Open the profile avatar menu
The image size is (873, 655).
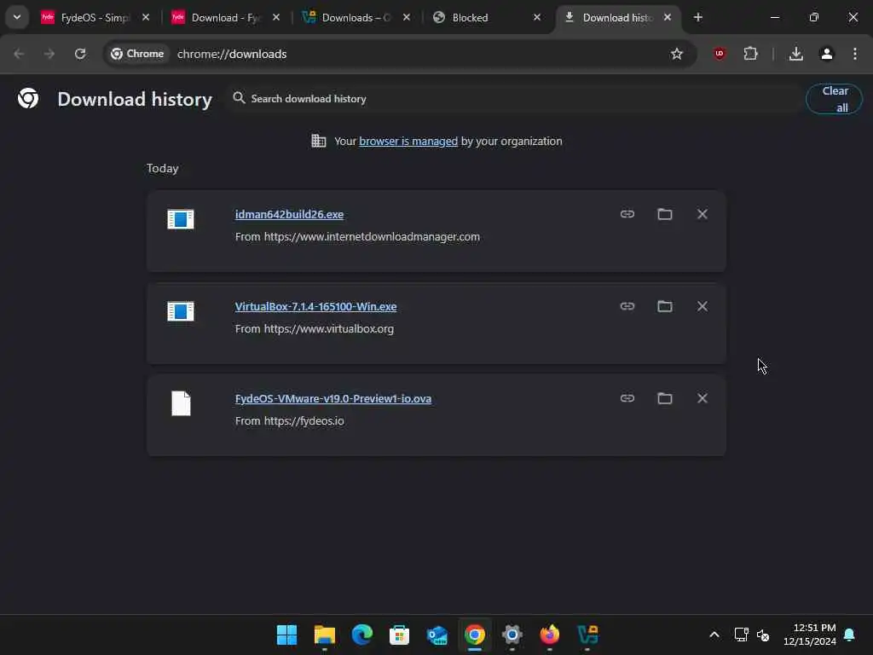click(827, 54)
